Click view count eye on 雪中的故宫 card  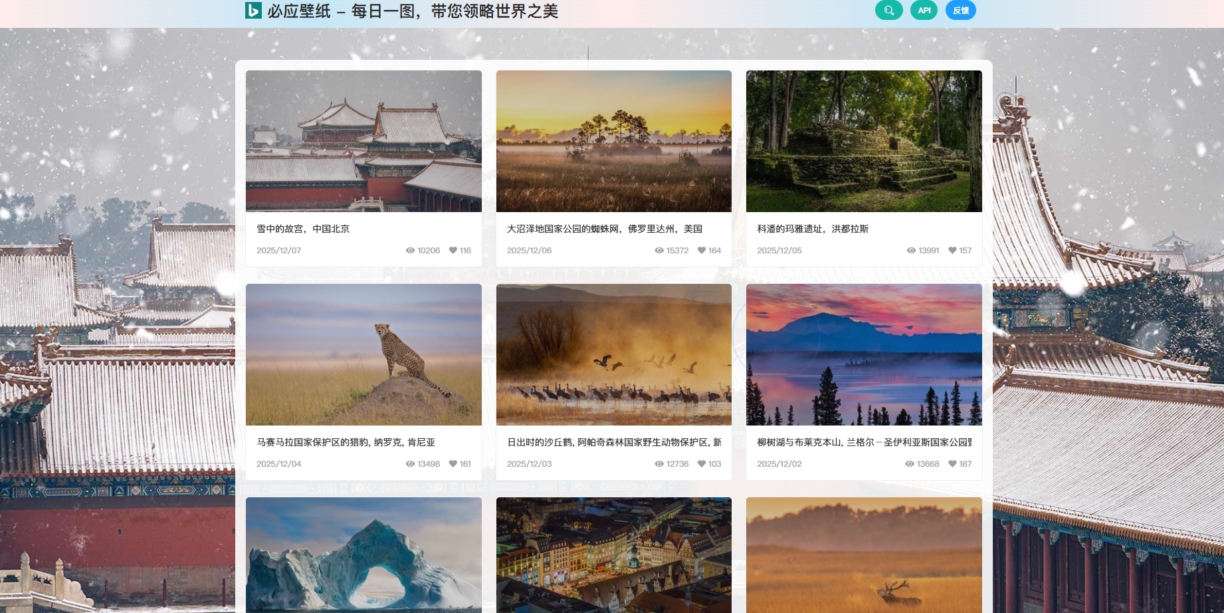click(410, 251)
